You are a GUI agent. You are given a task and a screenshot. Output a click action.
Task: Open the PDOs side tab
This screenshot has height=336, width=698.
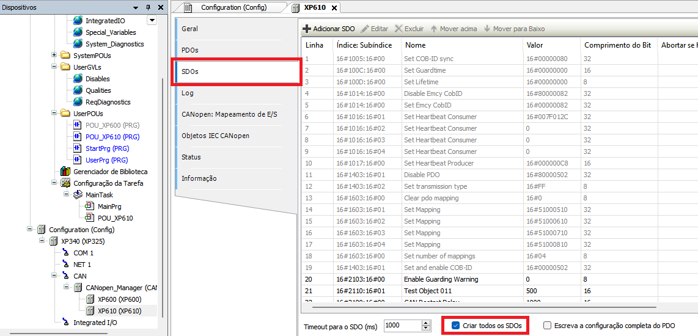click(x=190, y=50)
